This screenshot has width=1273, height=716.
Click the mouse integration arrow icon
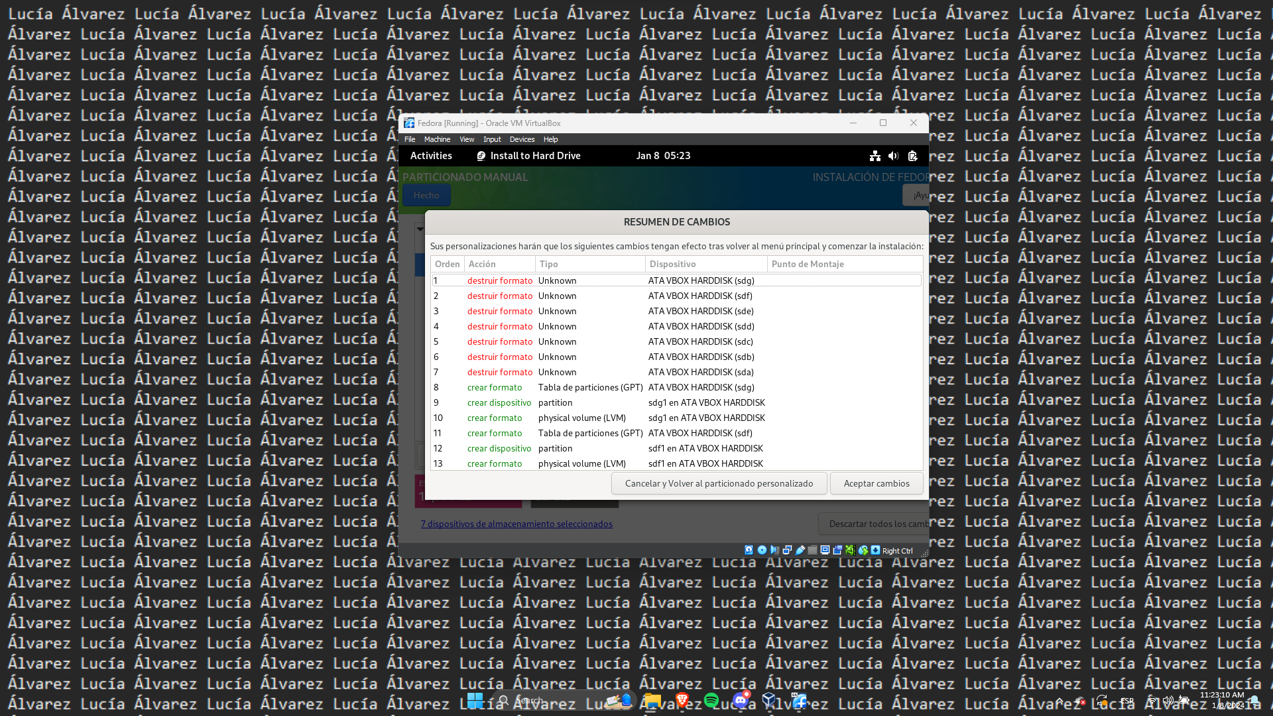coord(863,550)
